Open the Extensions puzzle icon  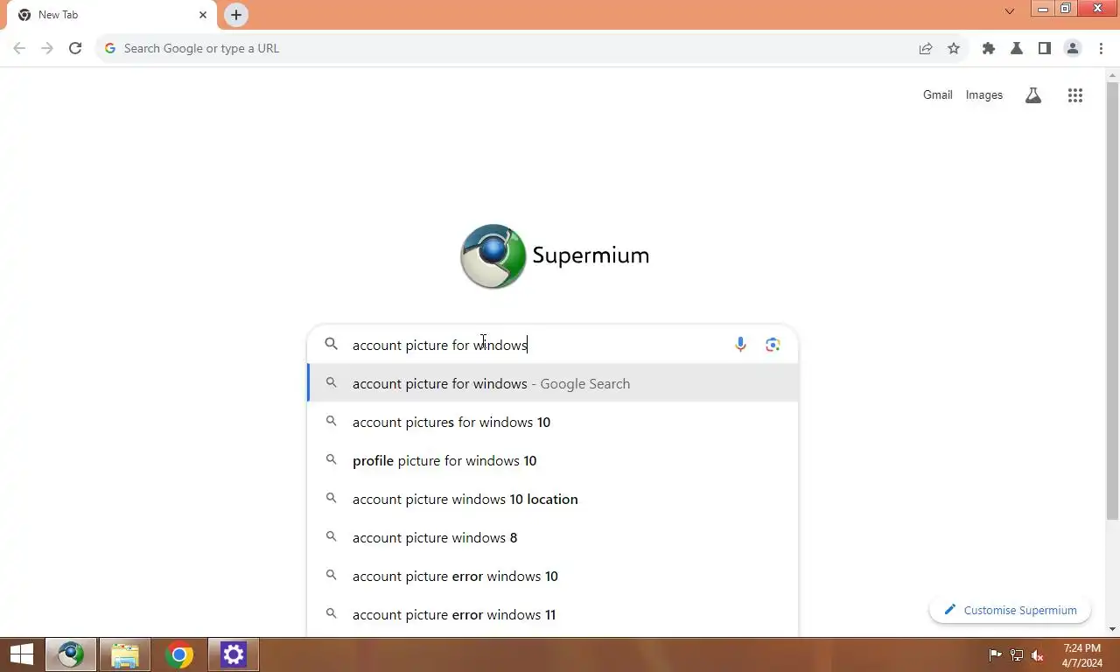pyautogui.click(x=989, y=48)
